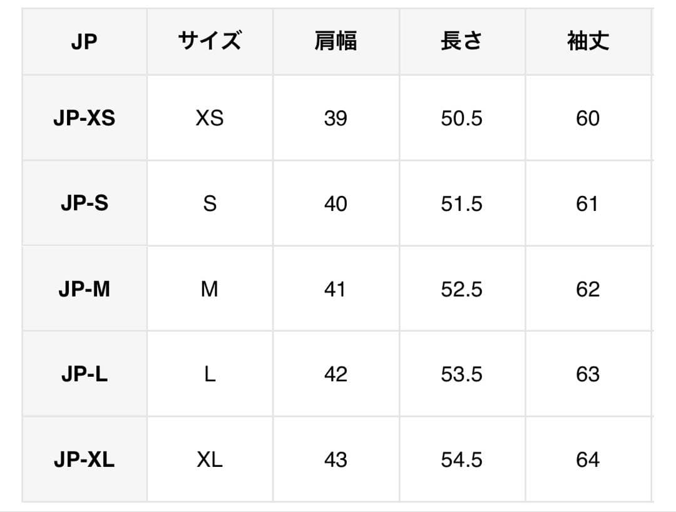
Task: Select the サイズ column header
Action: [210, 42]
